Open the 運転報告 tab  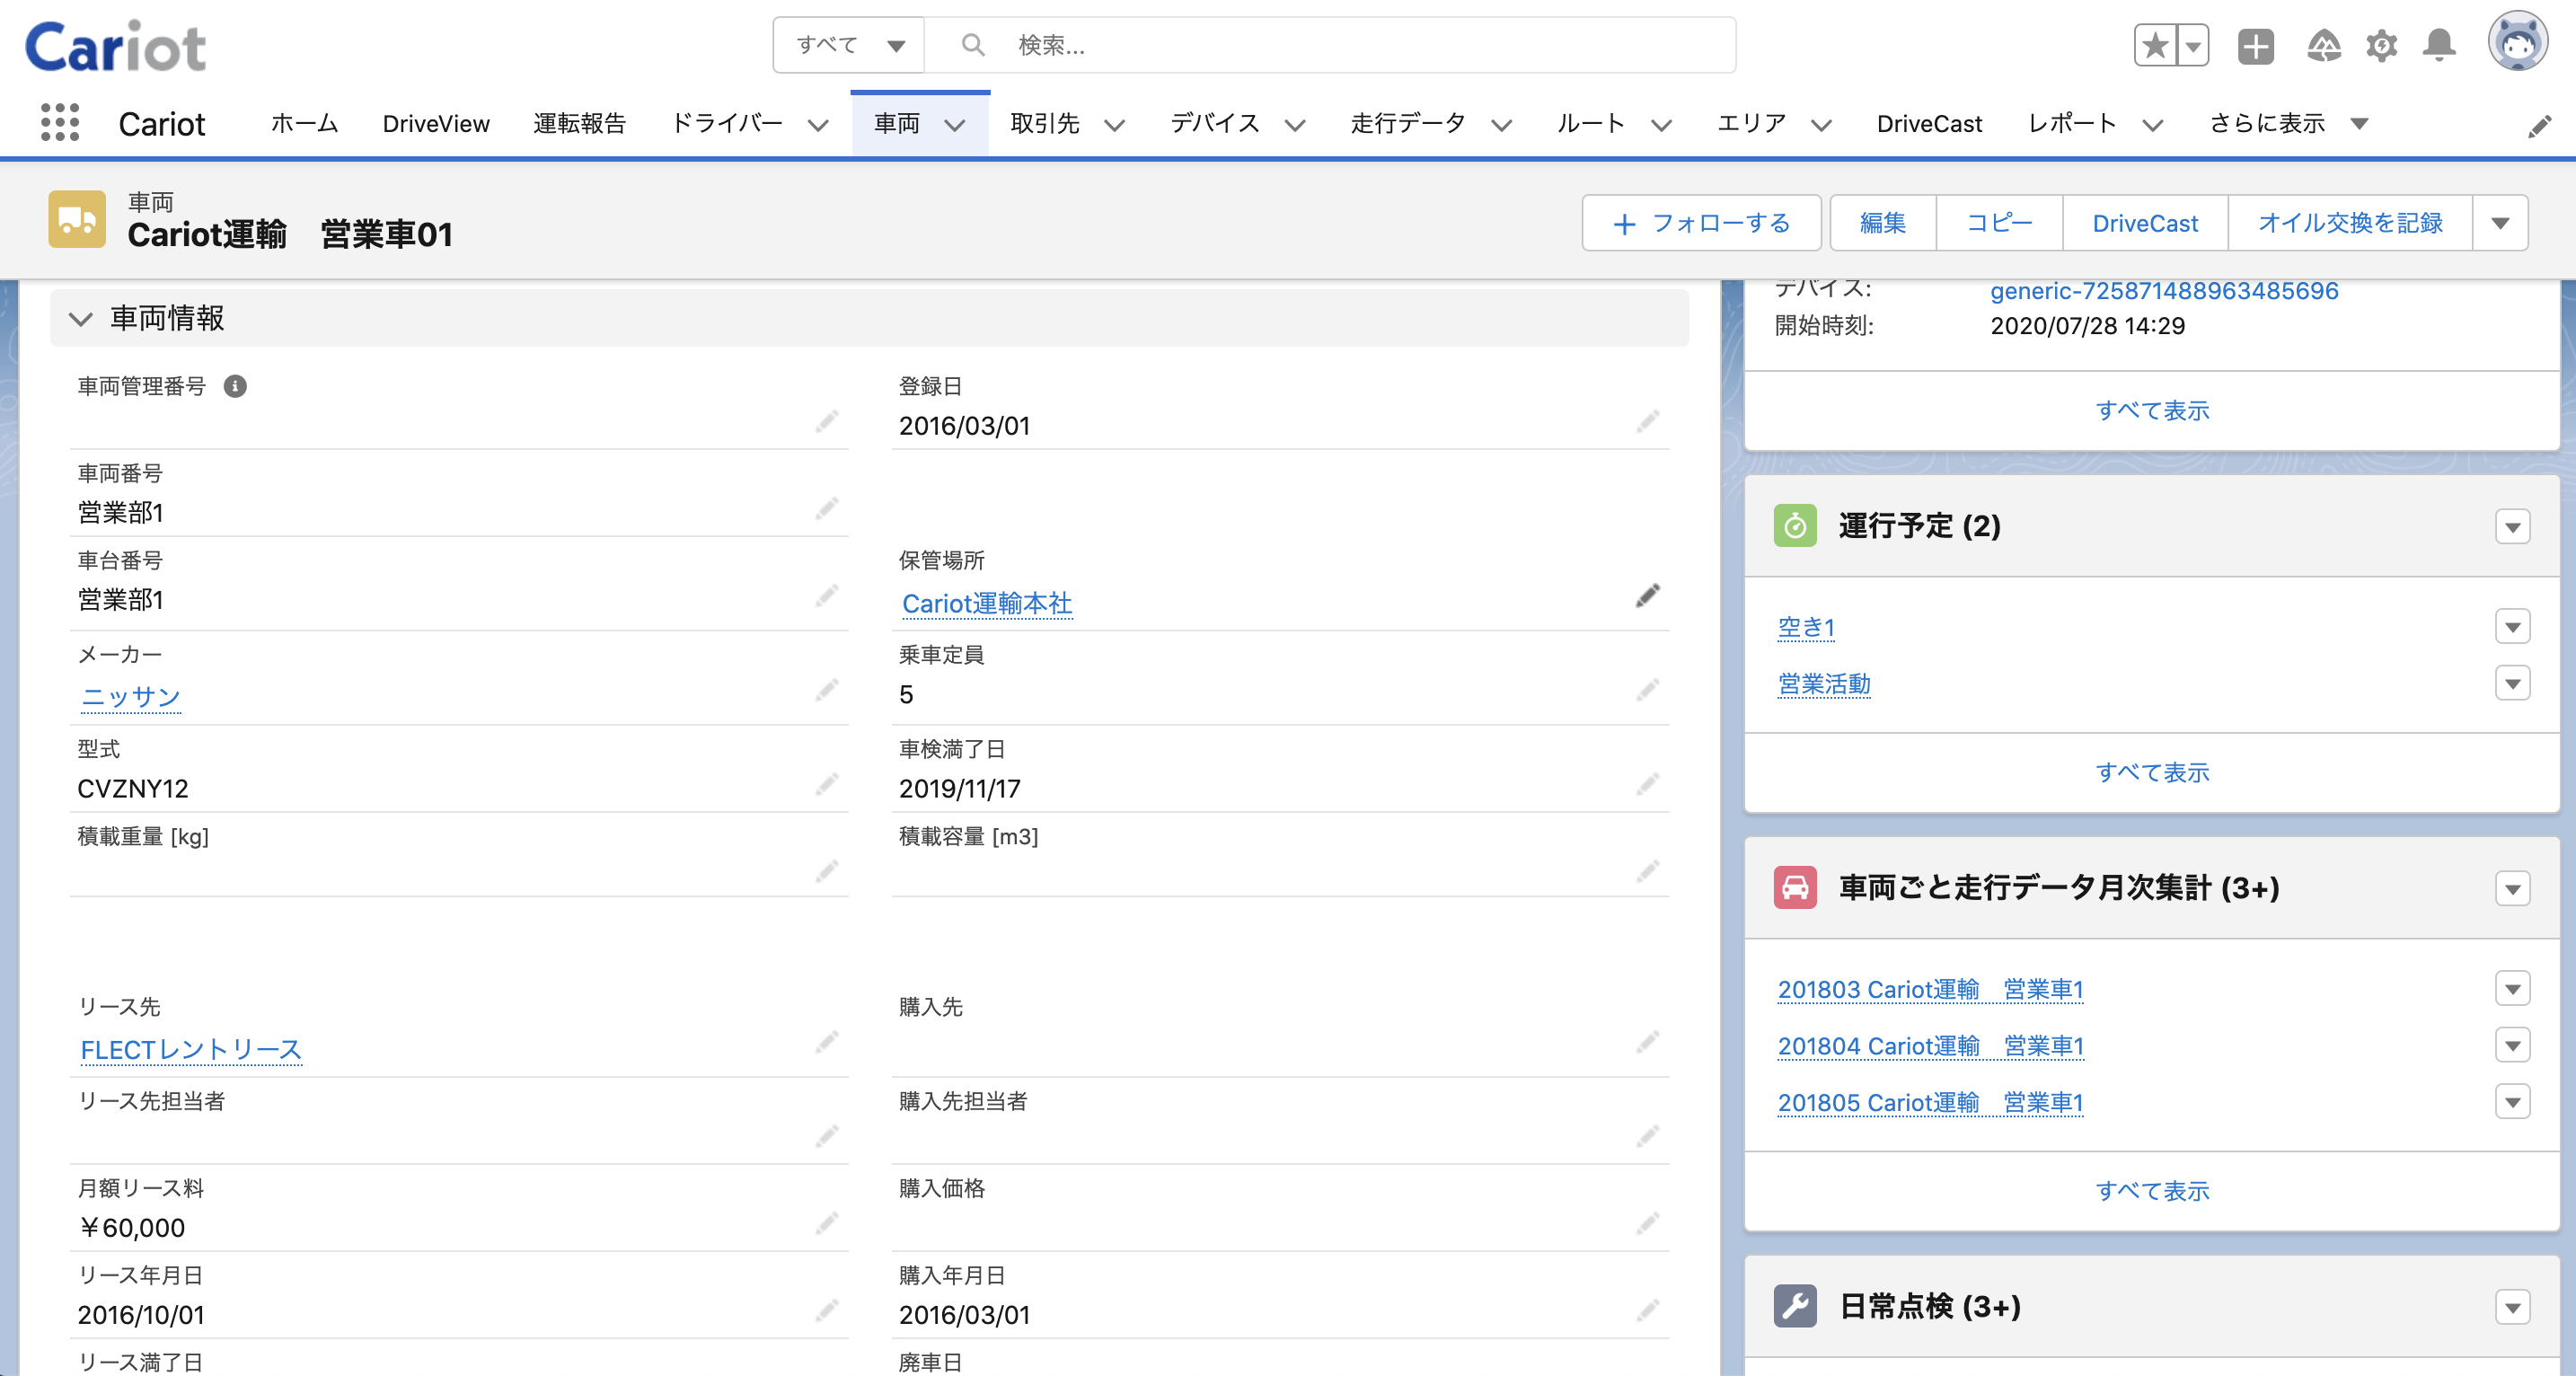tap(580, 124)
